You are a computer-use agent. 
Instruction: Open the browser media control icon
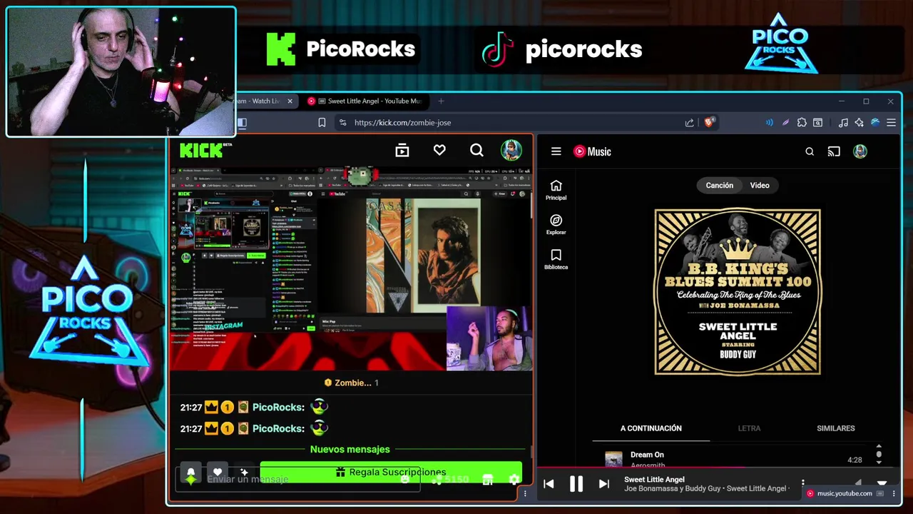coord(843,123)
